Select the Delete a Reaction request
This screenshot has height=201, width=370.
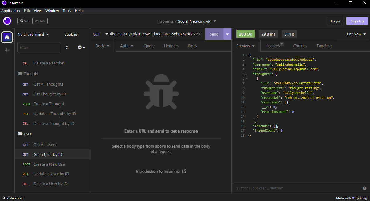[x=53, y=63]
